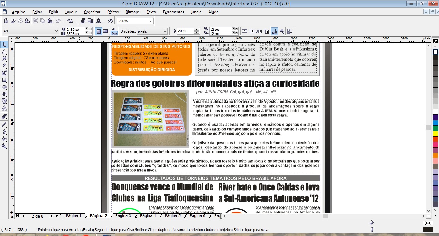Expand the Application Launcher dropdown arrow
The width and height of the screenshot is (439, 236).
coord(104,21)
